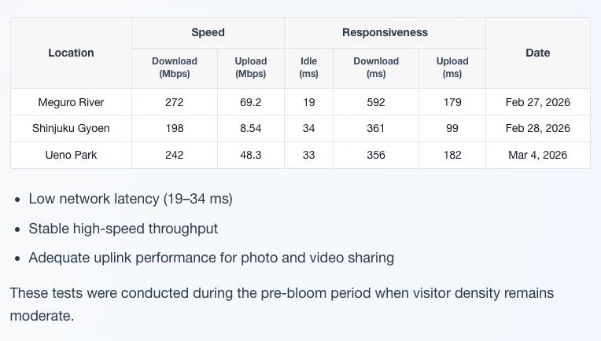Select the Download (Mbps) subheader
This screenshot has height=341, width=601.
pos(175,68)
